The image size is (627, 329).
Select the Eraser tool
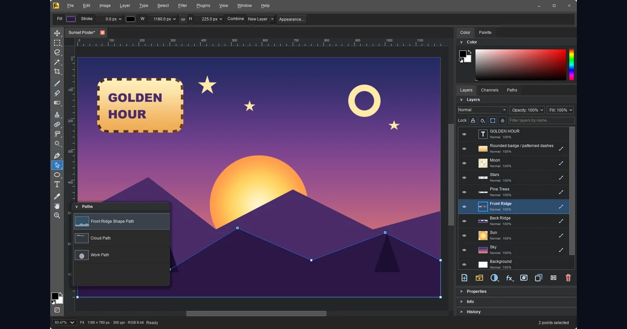[57, 93]
